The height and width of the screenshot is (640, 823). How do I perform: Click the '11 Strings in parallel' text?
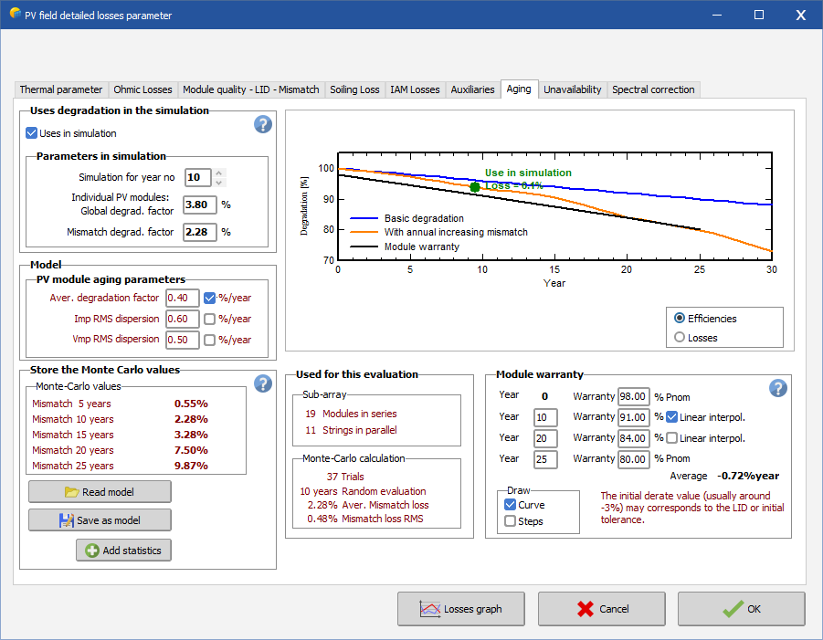click(x=351, y=430)
